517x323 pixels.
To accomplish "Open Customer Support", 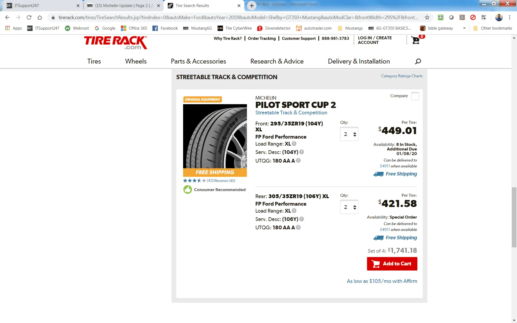I will pos(298,38).
